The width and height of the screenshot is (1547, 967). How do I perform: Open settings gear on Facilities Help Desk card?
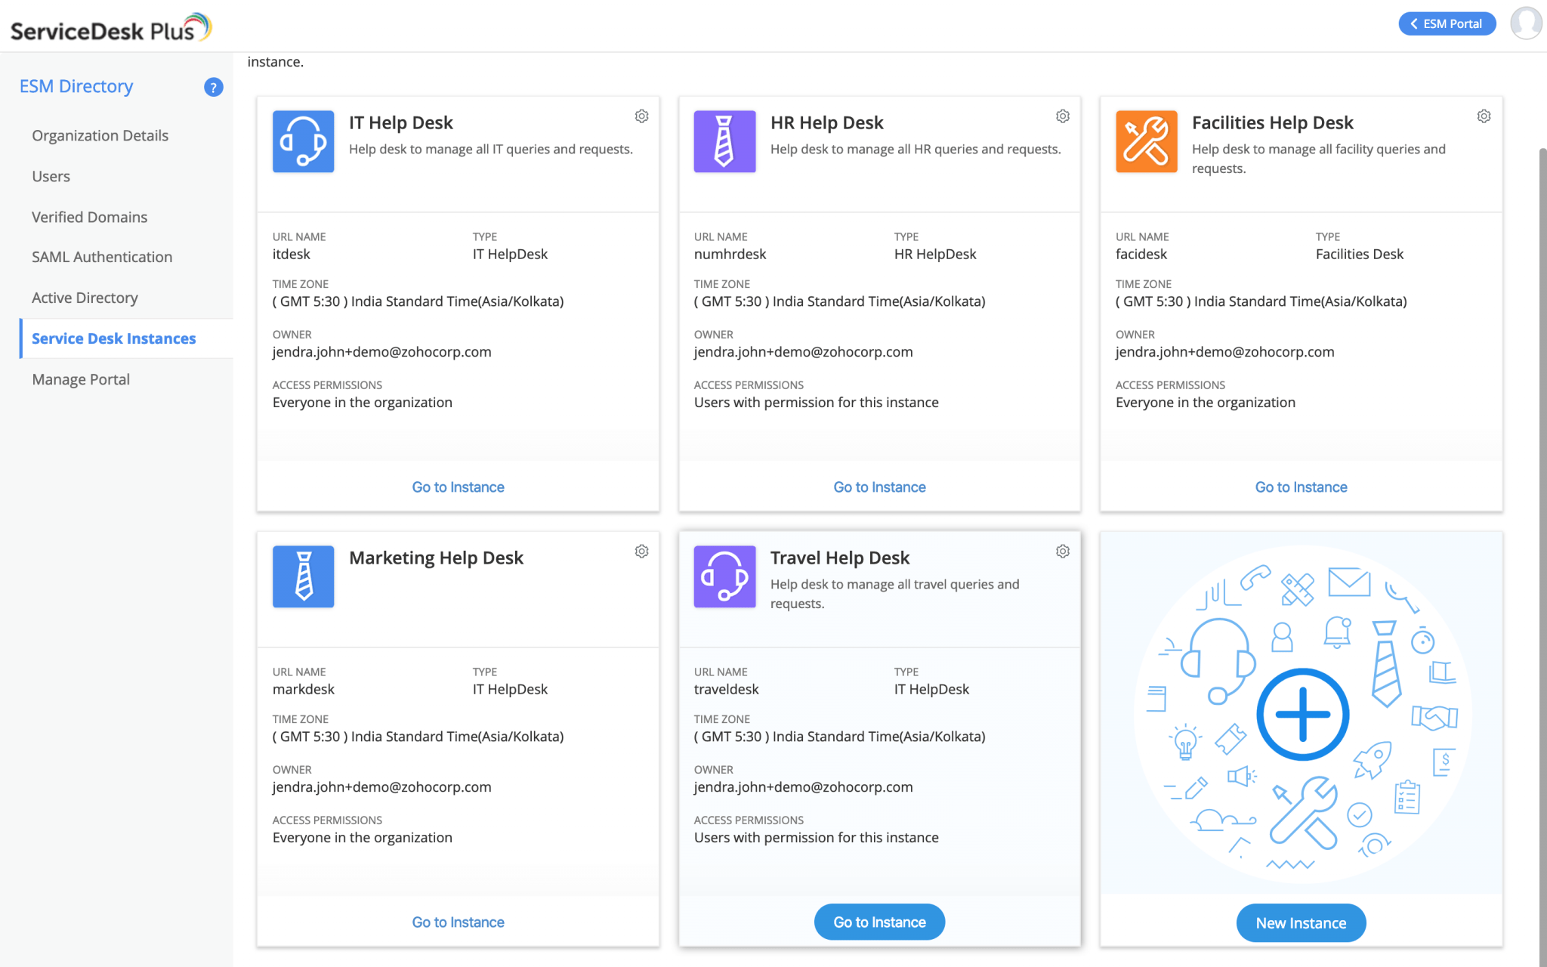1484,116
